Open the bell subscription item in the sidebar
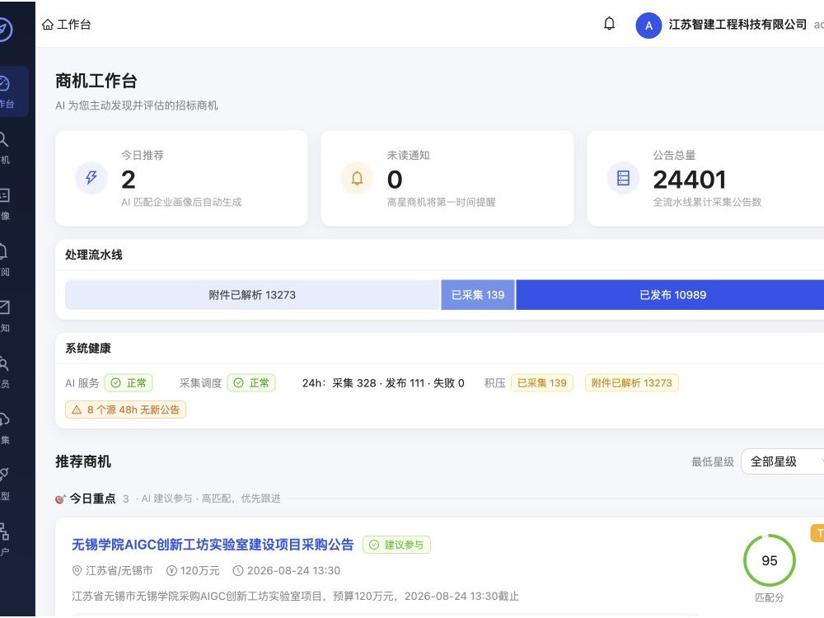 point(4,260)
